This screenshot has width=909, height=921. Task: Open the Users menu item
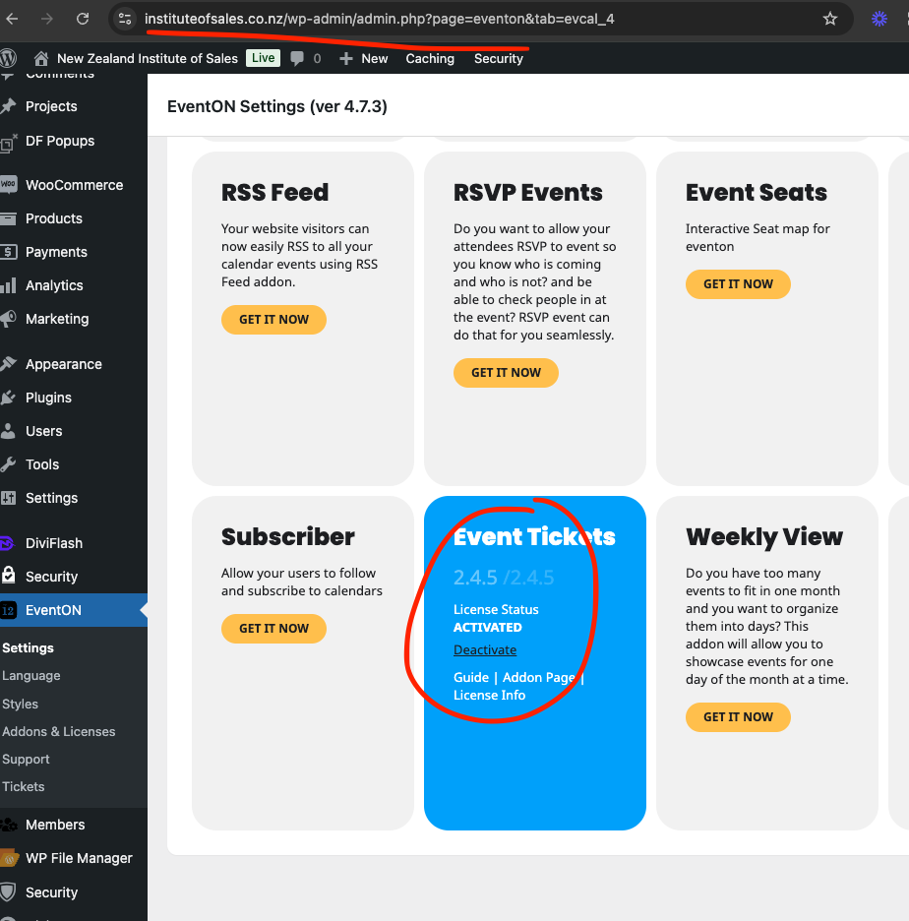(x=43, y=431)
